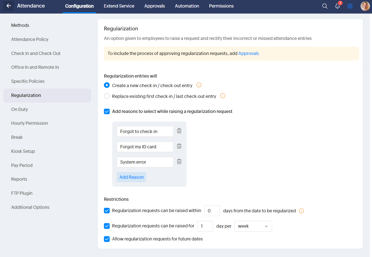This screenshot has height=257, width=372.
Task: Follow the Approvals link in the notice
Action: (x=249, y=53)
